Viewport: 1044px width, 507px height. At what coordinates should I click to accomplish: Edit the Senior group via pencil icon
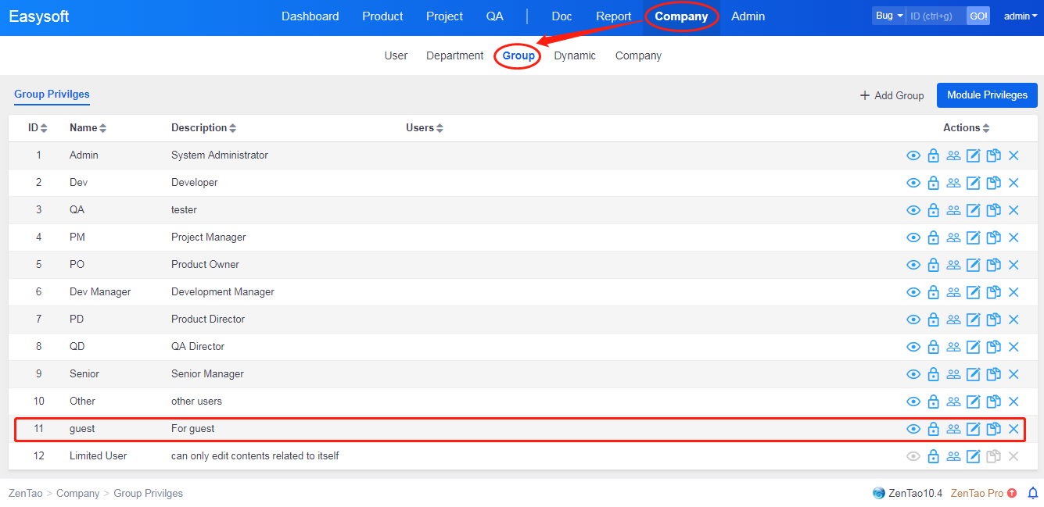point(974,374)
